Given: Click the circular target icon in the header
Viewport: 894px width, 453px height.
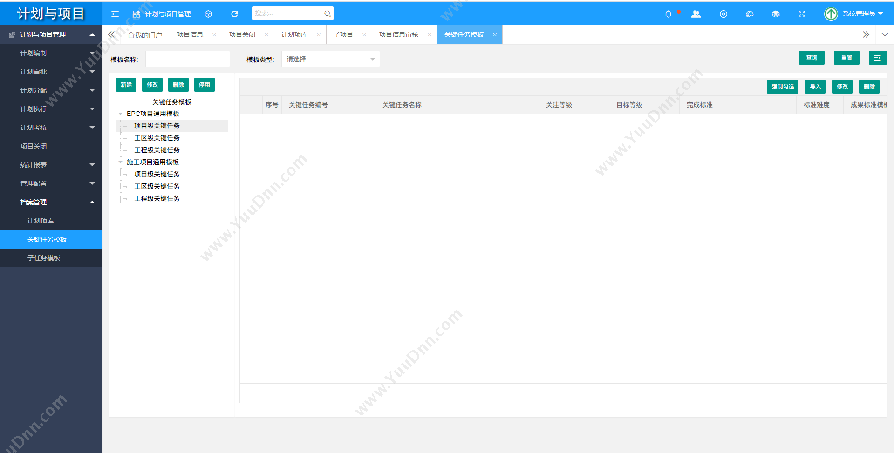Looking at the screenshot, I should pyautogui.click(x=723, y=14).
